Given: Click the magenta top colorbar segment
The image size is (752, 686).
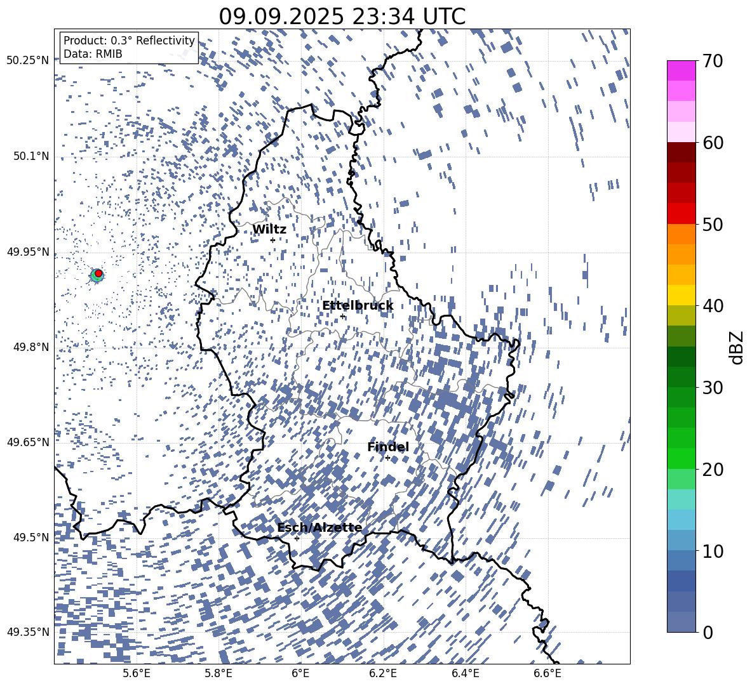Looking at the screenshot, I should 681,70.
